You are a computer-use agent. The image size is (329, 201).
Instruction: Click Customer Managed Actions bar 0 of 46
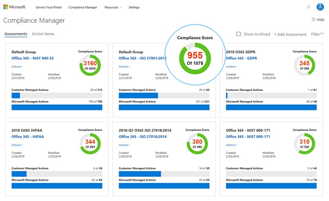click(271, 174)
